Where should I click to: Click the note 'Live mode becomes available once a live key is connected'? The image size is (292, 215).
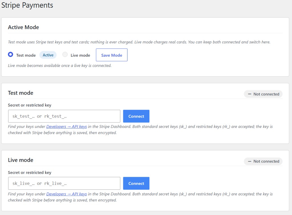coord(60,65)
